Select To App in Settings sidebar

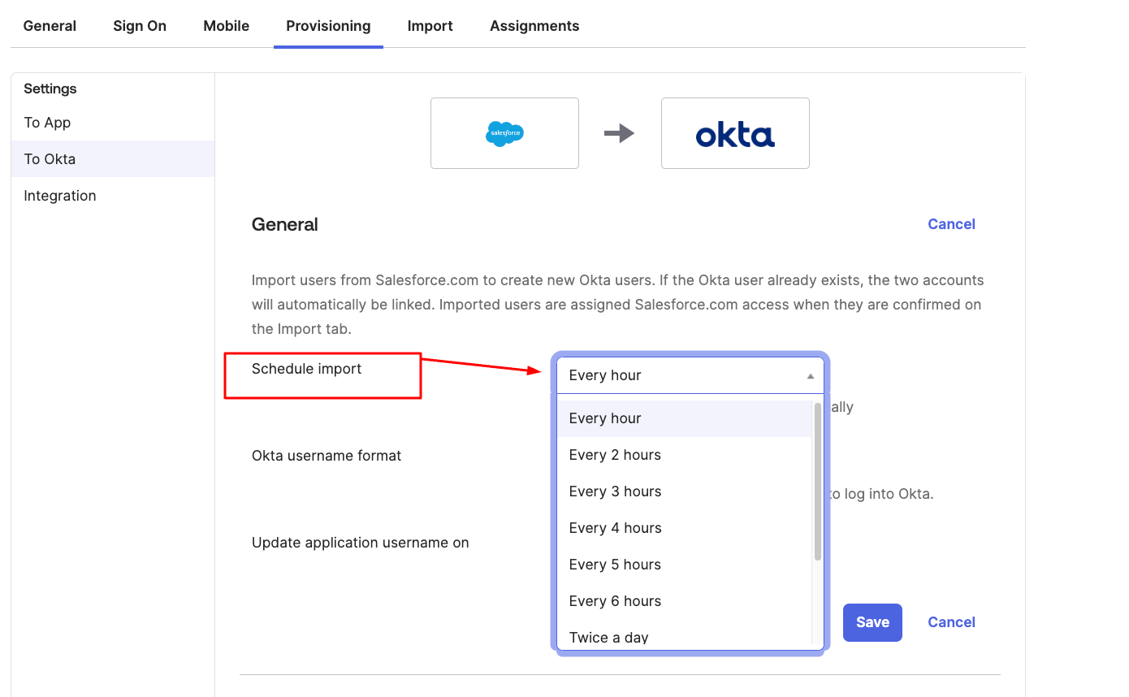[113, 123]
